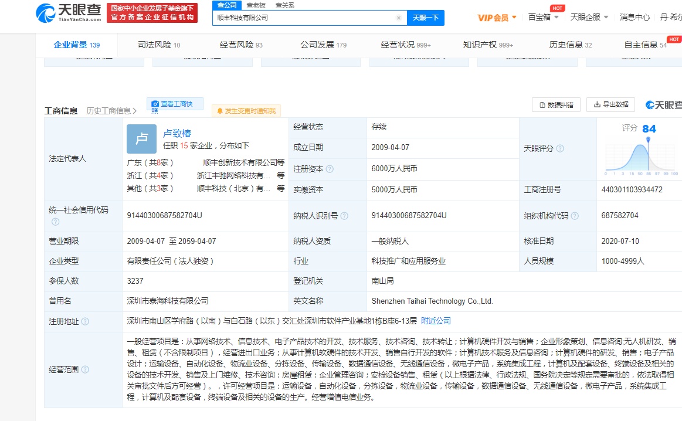Select industry value 科技推广和应用服务业
Screen dimensions: 682x421
(x=408, y=261)
